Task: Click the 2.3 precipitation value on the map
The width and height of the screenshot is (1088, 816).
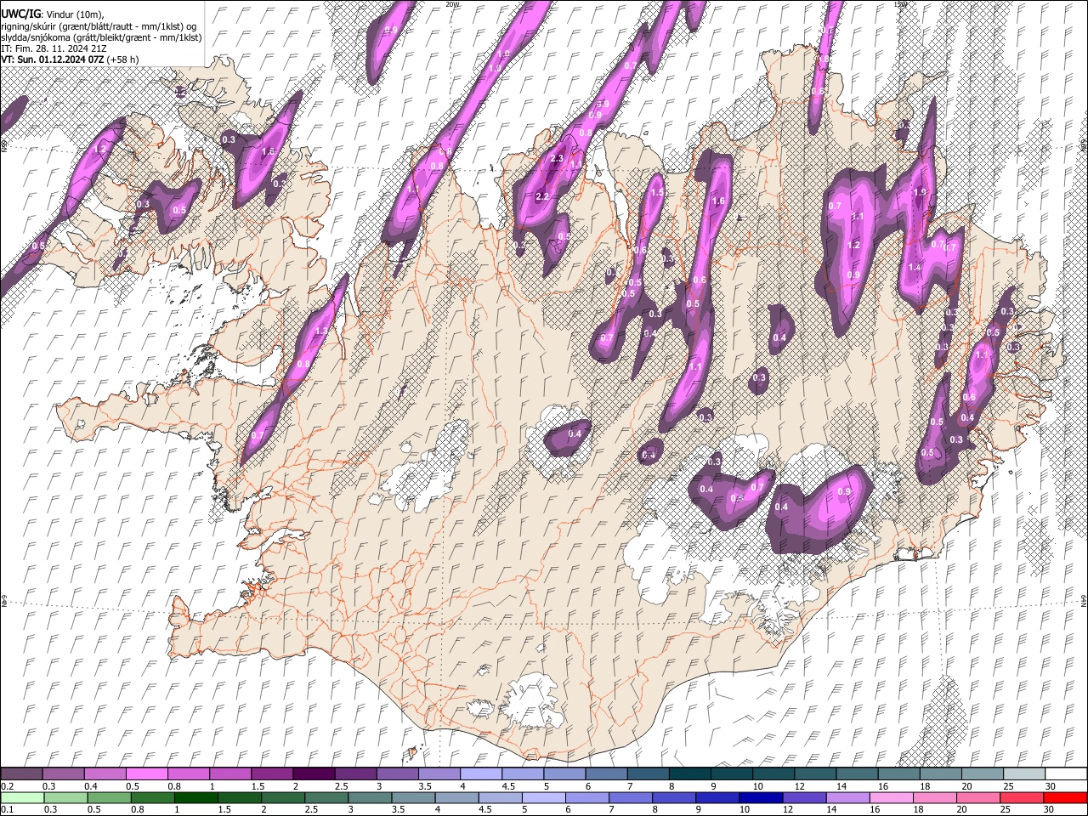Action: (558, 159)
